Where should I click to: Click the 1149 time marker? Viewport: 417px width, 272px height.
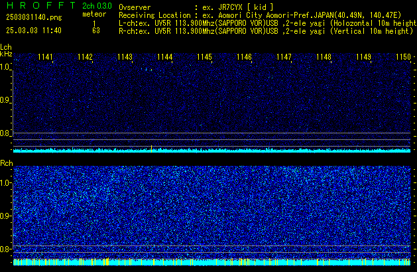[x=363, y=57]
